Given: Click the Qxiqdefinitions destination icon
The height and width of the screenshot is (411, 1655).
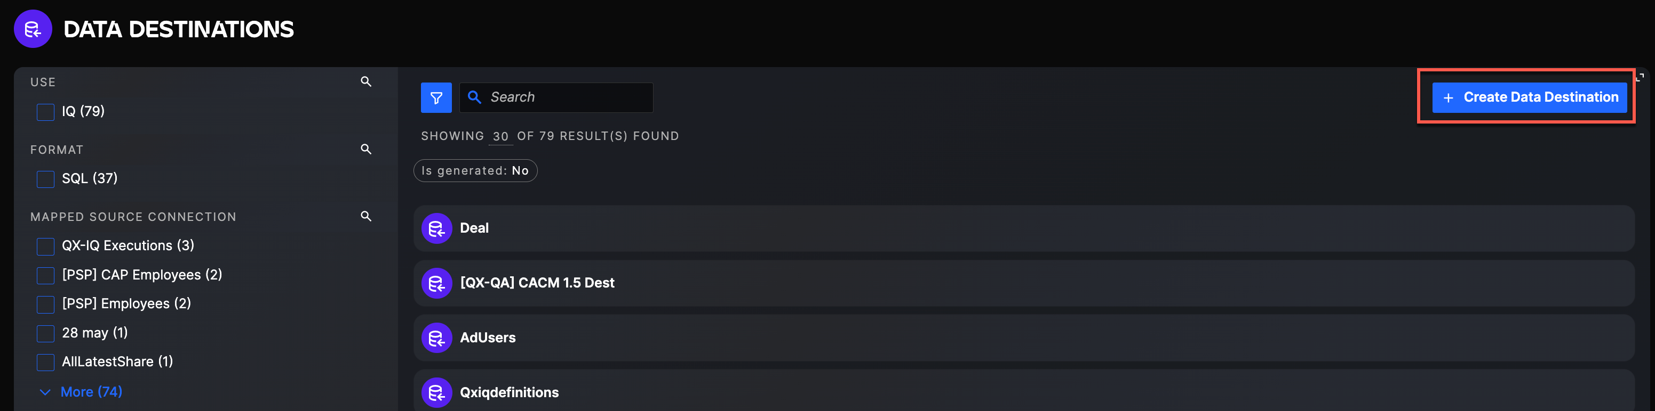Looking at the screenshot, I should click(x=436, y=392).
